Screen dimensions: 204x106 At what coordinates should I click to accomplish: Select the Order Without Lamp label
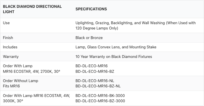[20, 81]
